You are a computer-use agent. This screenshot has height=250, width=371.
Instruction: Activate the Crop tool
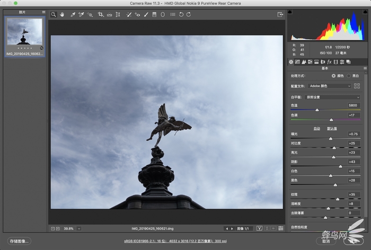coord(100,15)
